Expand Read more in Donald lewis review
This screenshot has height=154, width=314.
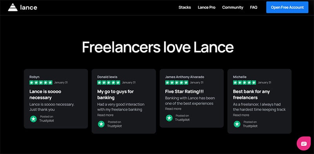click(x=105, y=115)
